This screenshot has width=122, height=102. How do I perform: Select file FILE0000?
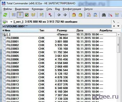pos(60,38)
